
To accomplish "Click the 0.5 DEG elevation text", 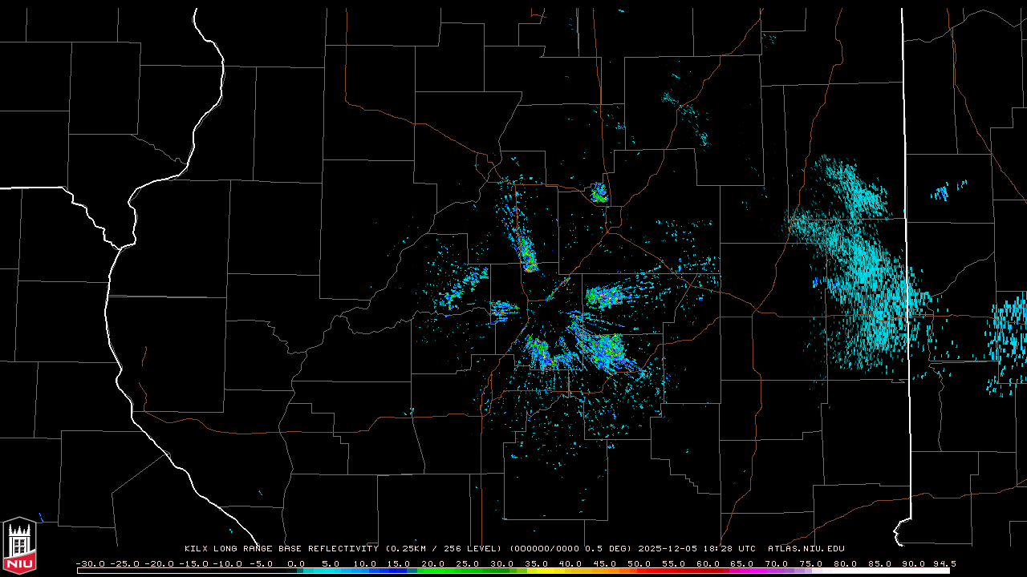I will [x=609, y=549].
